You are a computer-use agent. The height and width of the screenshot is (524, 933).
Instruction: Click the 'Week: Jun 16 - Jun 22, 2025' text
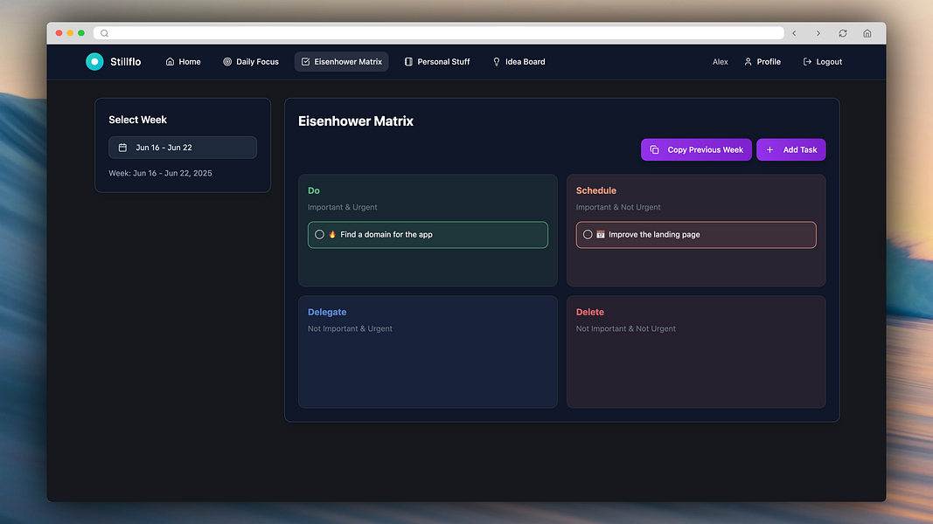[x=160, y=173]
